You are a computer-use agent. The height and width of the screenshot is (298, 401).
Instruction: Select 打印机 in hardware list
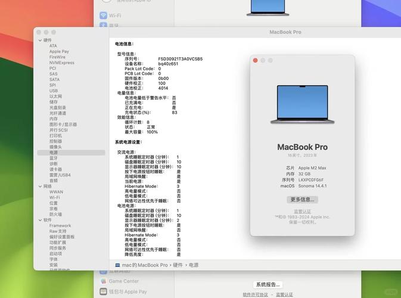point(55,136)
